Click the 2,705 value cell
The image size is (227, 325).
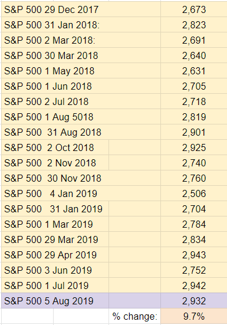pyautogui.click(x=194, y=86)
